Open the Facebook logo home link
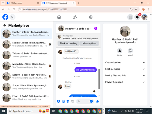Image resolution: width=152 pixels, height=114 pixels. 5,17
